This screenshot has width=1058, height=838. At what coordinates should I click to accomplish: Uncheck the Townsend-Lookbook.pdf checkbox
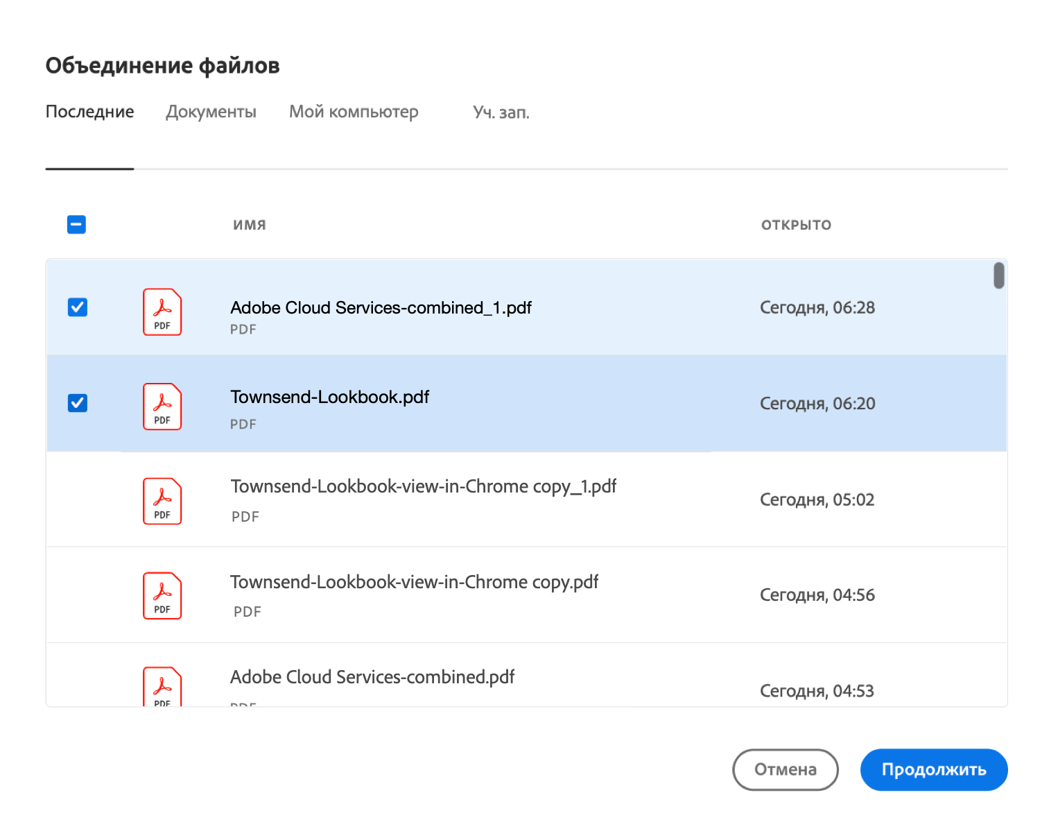[x=78, y=403]
